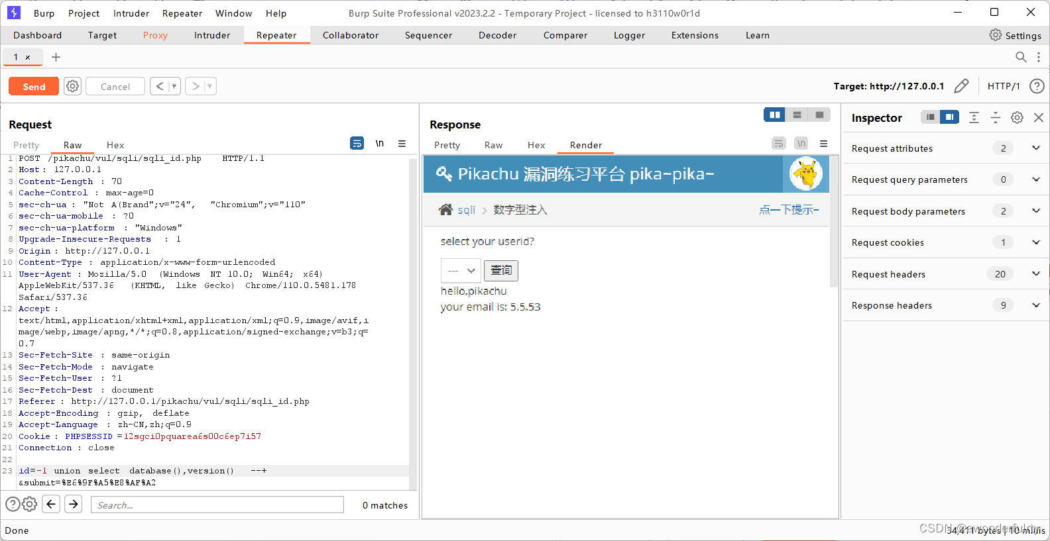1050x541 pixels.
Task: Close Repeater tab 1
Action: click(x=28, y=58)
